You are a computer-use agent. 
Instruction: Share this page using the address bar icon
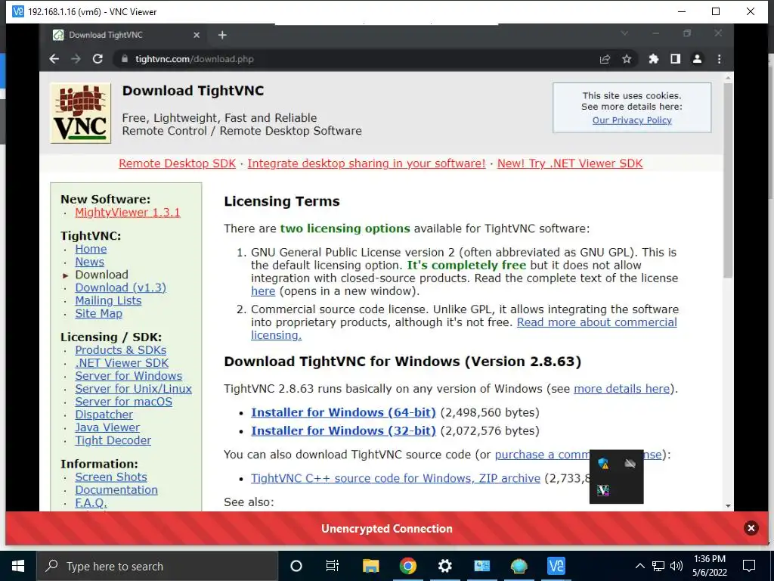[605, 59]
